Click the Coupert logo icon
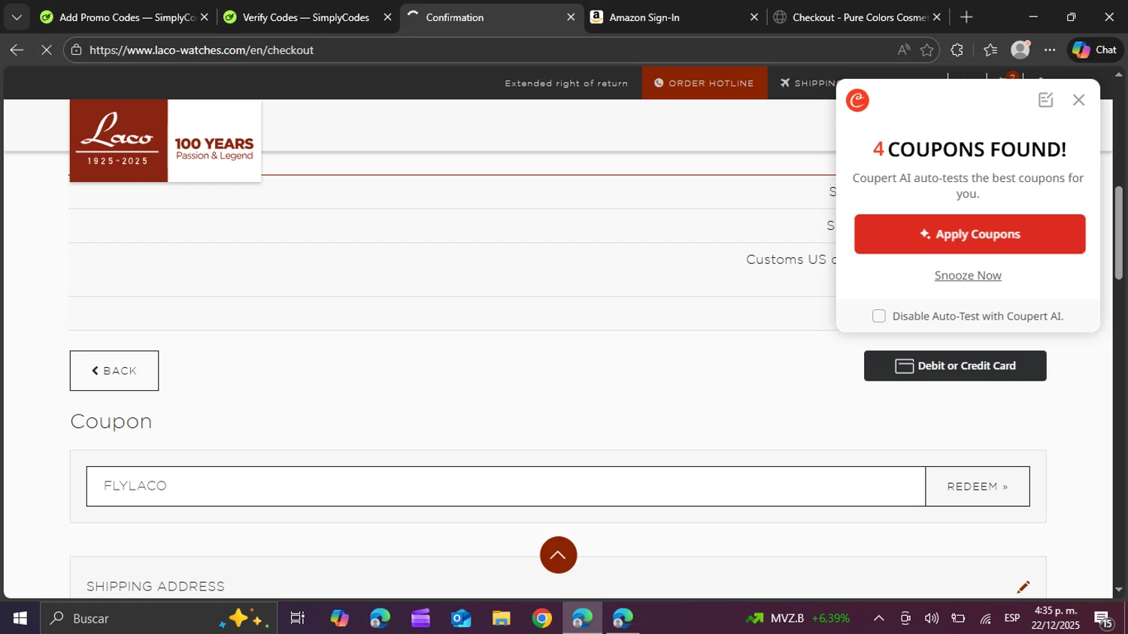This screenshot has width=1128, height=634. [857, 100]
